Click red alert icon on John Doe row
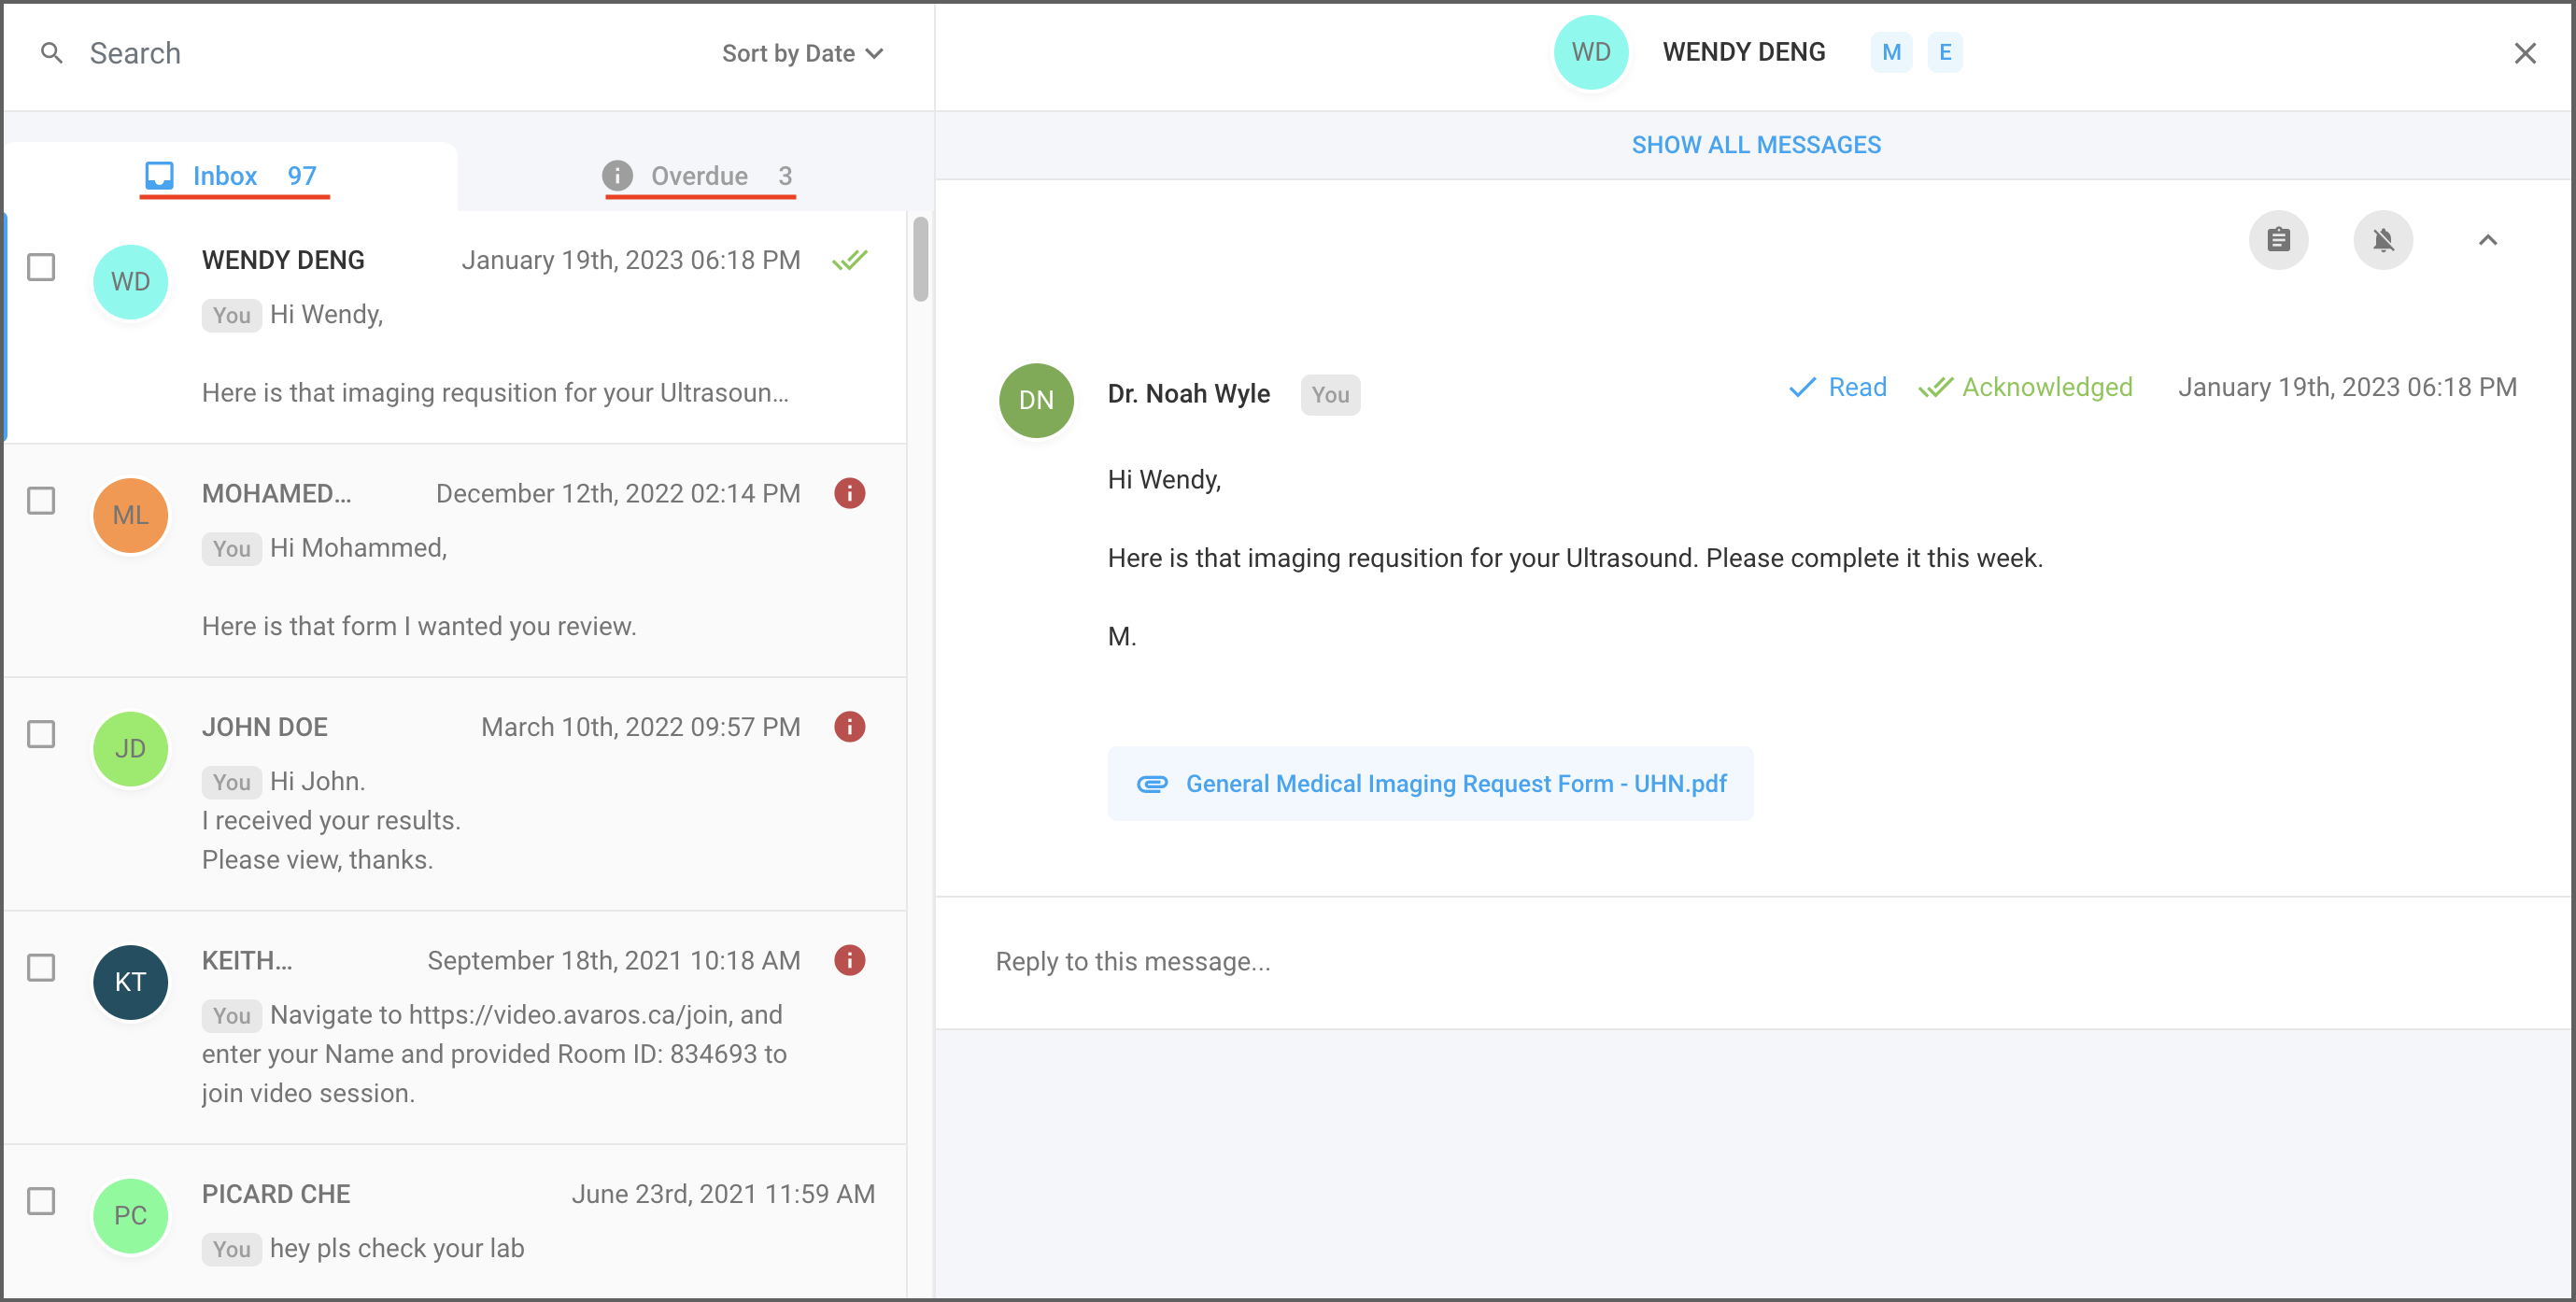2576x1302 pixels. point(850,727)
